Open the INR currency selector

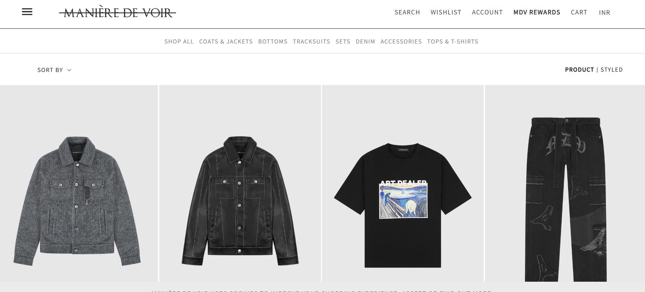click(x=604, y=13)
